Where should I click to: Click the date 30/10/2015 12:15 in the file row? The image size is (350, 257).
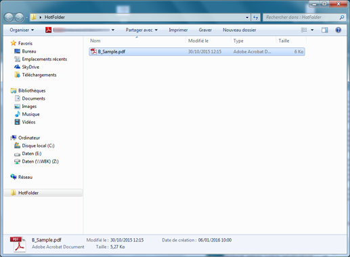[x=204, y=51]
